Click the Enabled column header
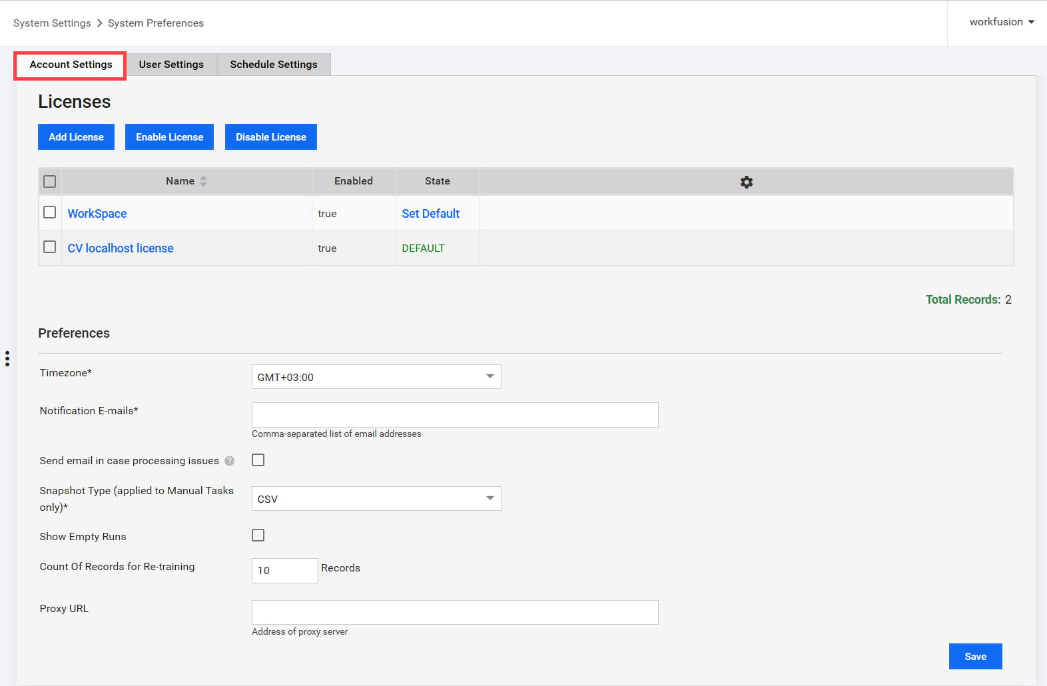This screenshot has width=1047, height=686. (354, 181)
